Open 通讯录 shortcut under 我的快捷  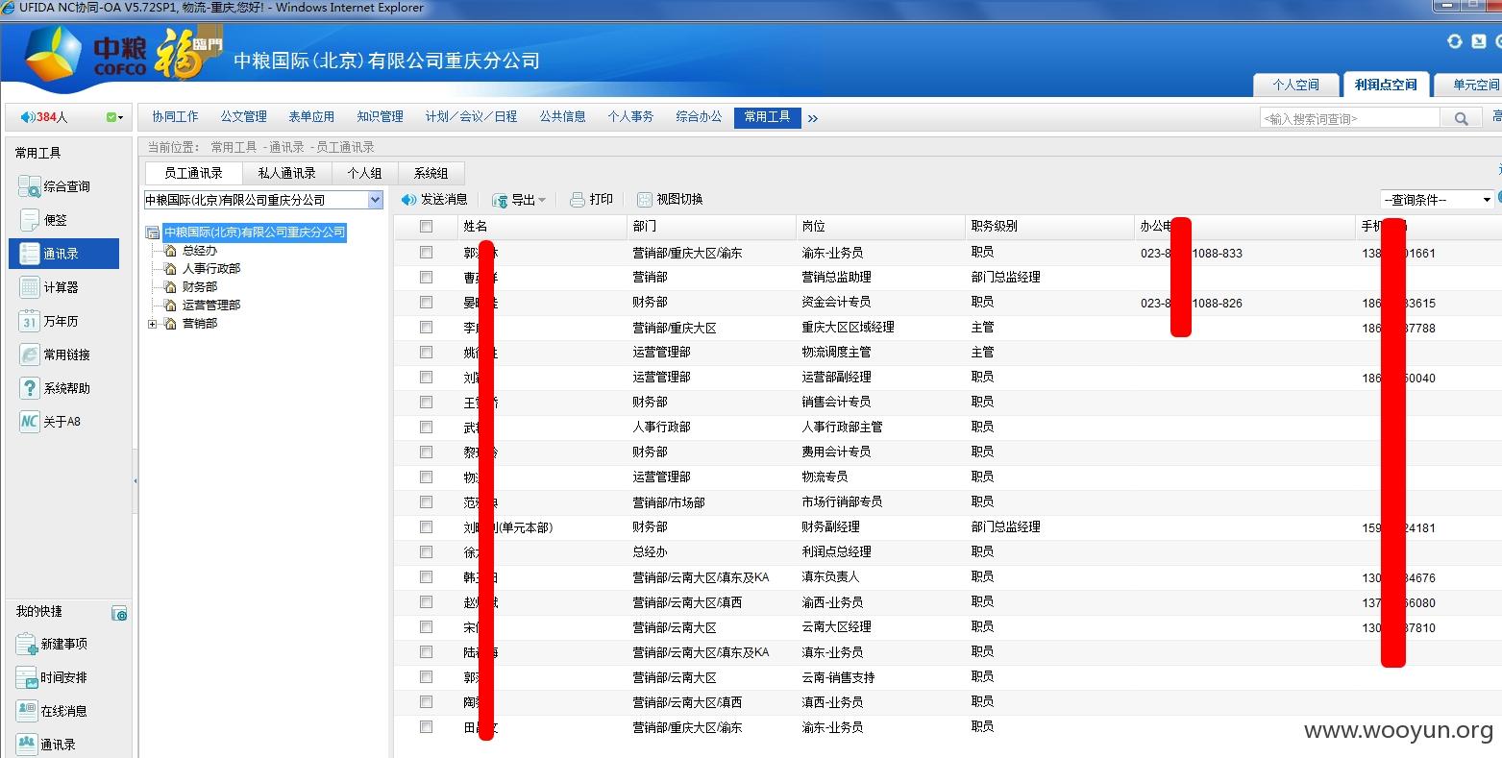pos(47,745)
